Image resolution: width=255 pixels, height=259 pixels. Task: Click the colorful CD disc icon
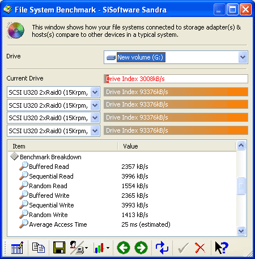16,30
